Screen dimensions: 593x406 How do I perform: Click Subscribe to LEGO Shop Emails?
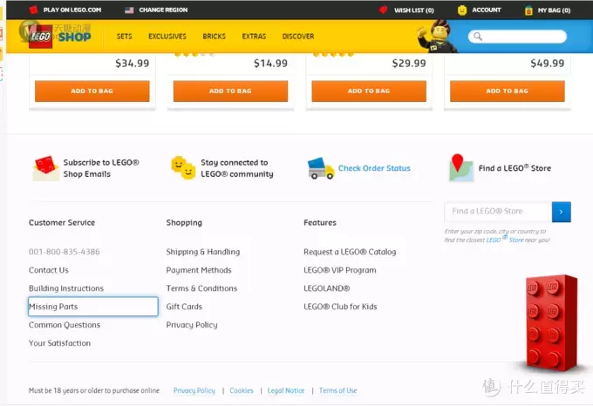click(101, 168)
